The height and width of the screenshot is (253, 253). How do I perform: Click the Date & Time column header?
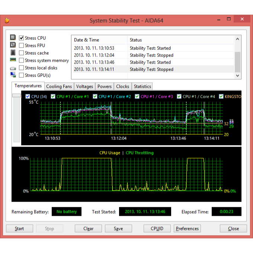click(x=99, y=40)
